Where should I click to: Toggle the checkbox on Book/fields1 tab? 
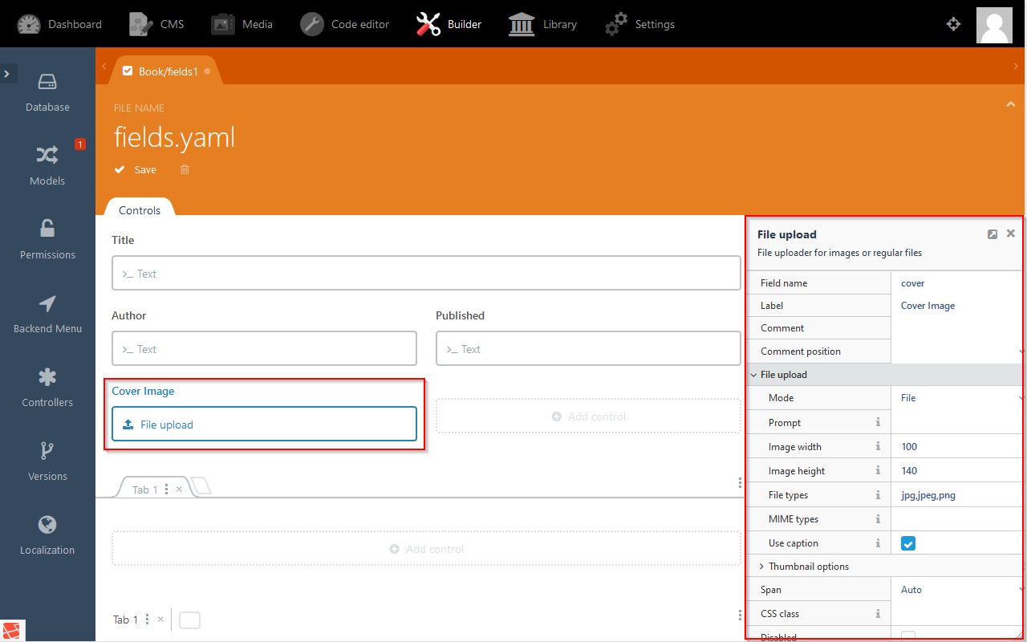point(128,71)
